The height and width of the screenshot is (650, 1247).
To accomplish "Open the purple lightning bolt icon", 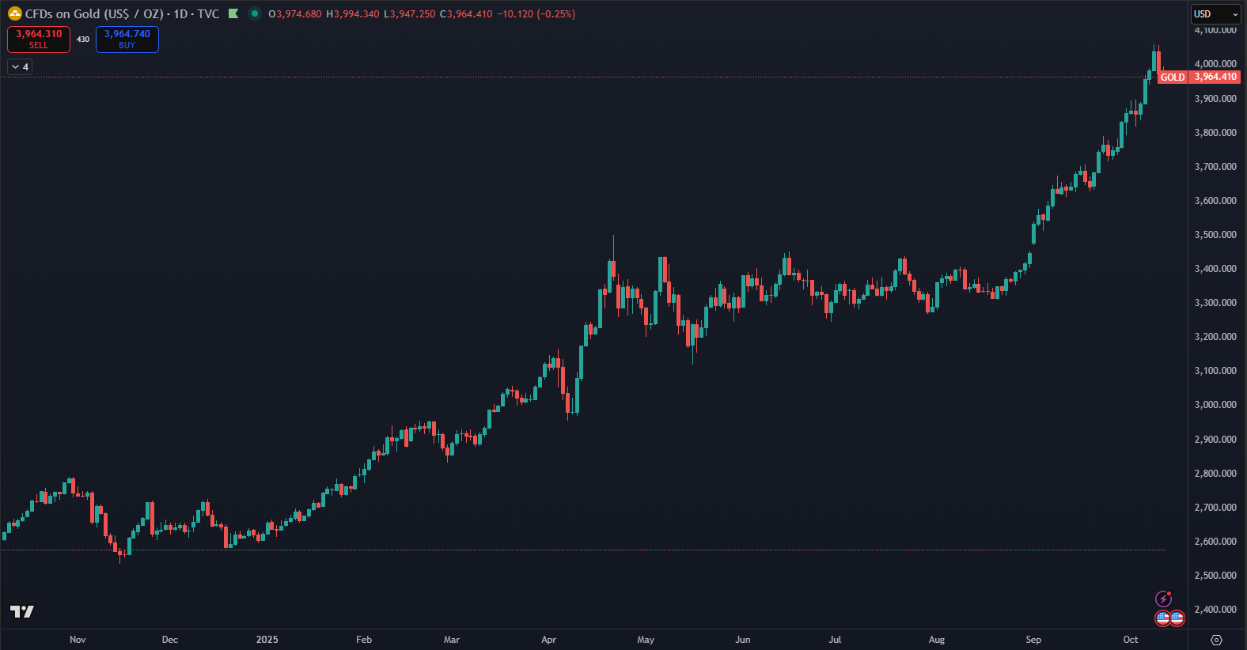I will [x=1163, y=599].
